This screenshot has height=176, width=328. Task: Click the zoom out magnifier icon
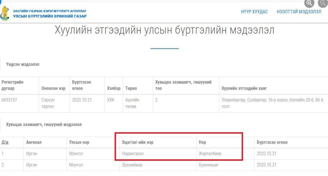322,3
